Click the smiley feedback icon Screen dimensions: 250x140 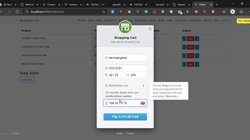tap(241, 12)
